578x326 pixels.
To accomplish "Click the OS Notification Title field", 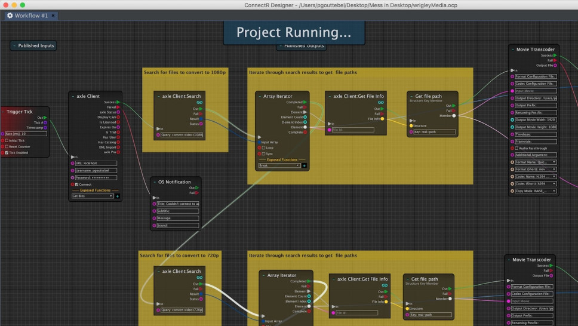I will click(178, 204).
